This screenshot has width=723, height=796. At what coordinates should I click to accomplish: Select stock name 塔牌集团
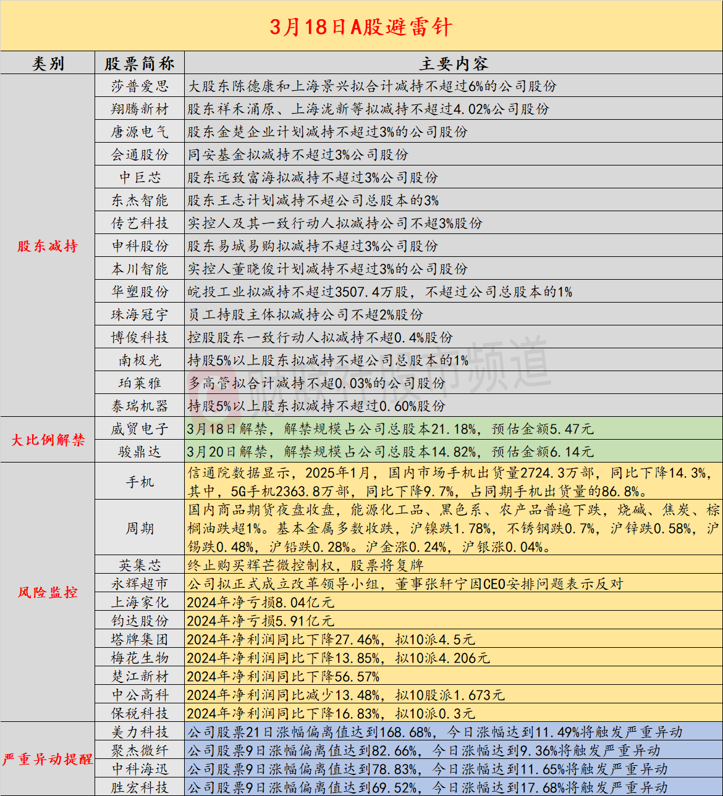tap(140, 639)
